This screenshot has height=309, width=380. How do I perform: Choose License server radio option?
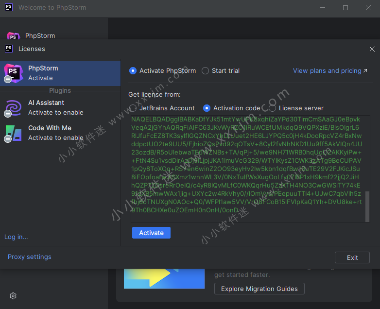coord(272,108)
